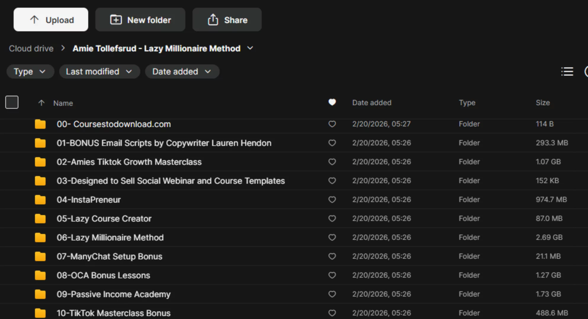Expand the Last modified filter

click(x=99, y=71)
